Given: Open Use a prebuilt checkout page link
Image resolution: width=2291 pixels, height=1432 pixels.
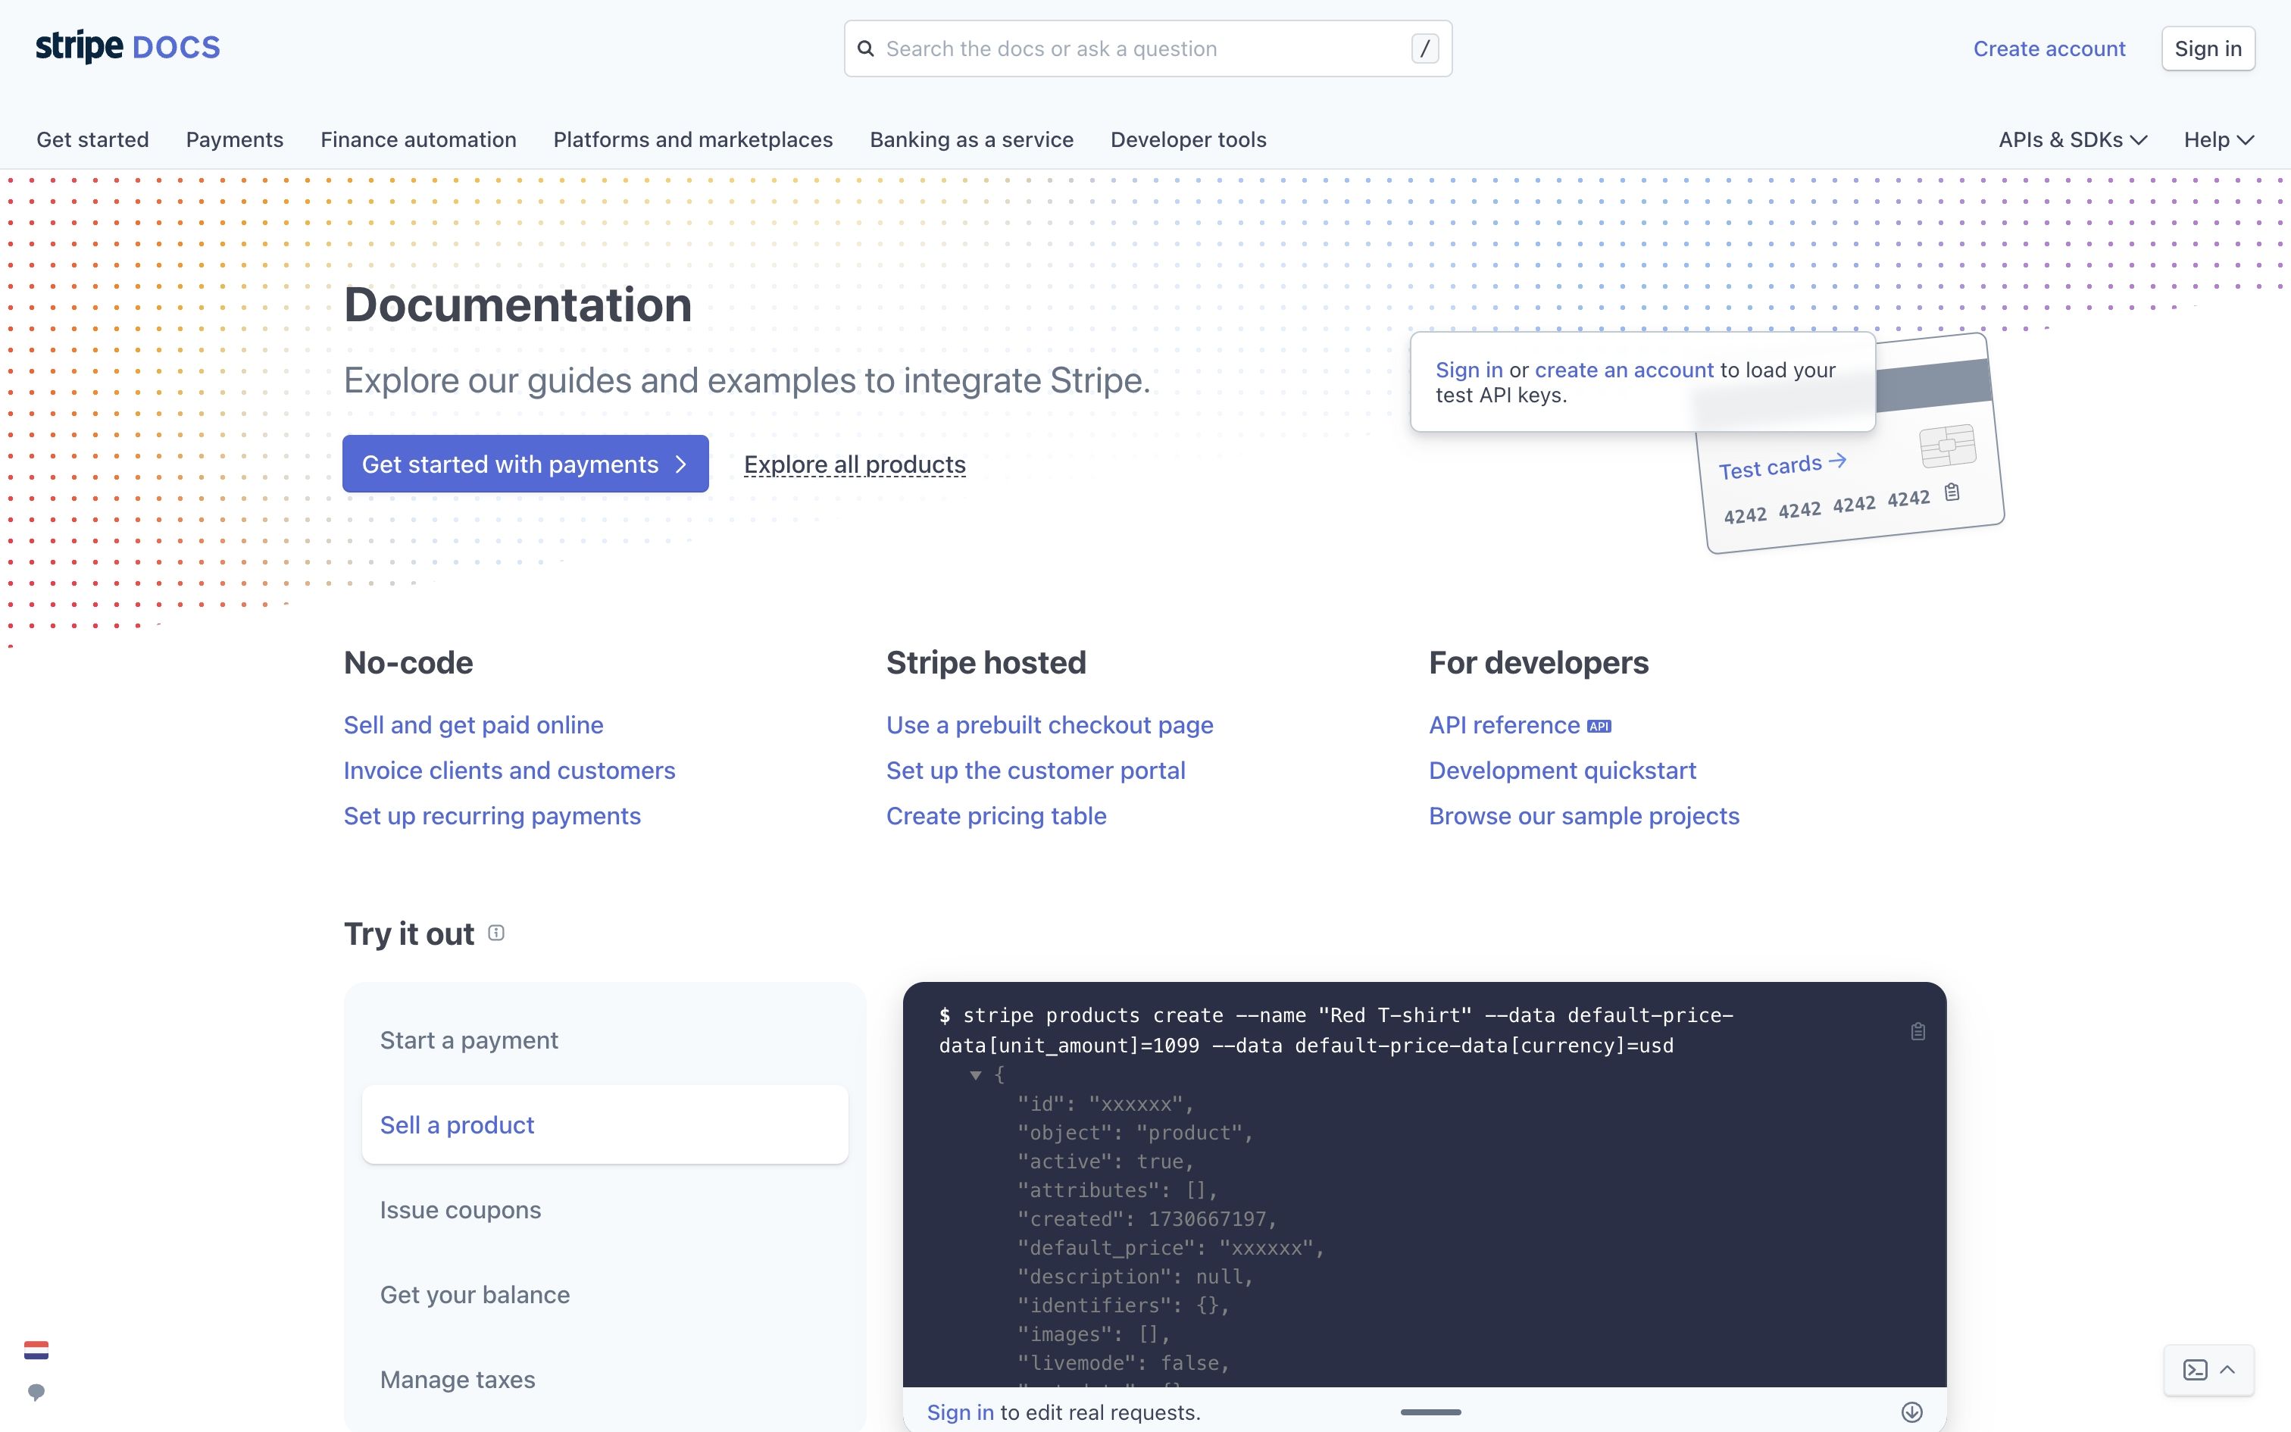Looking at the screenshot, I should pos(1049,724).
